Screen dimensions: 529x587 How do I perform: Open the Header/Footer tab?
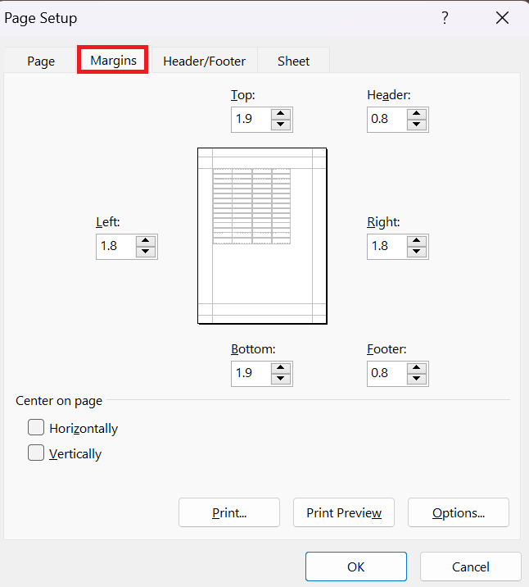(204, 61)
